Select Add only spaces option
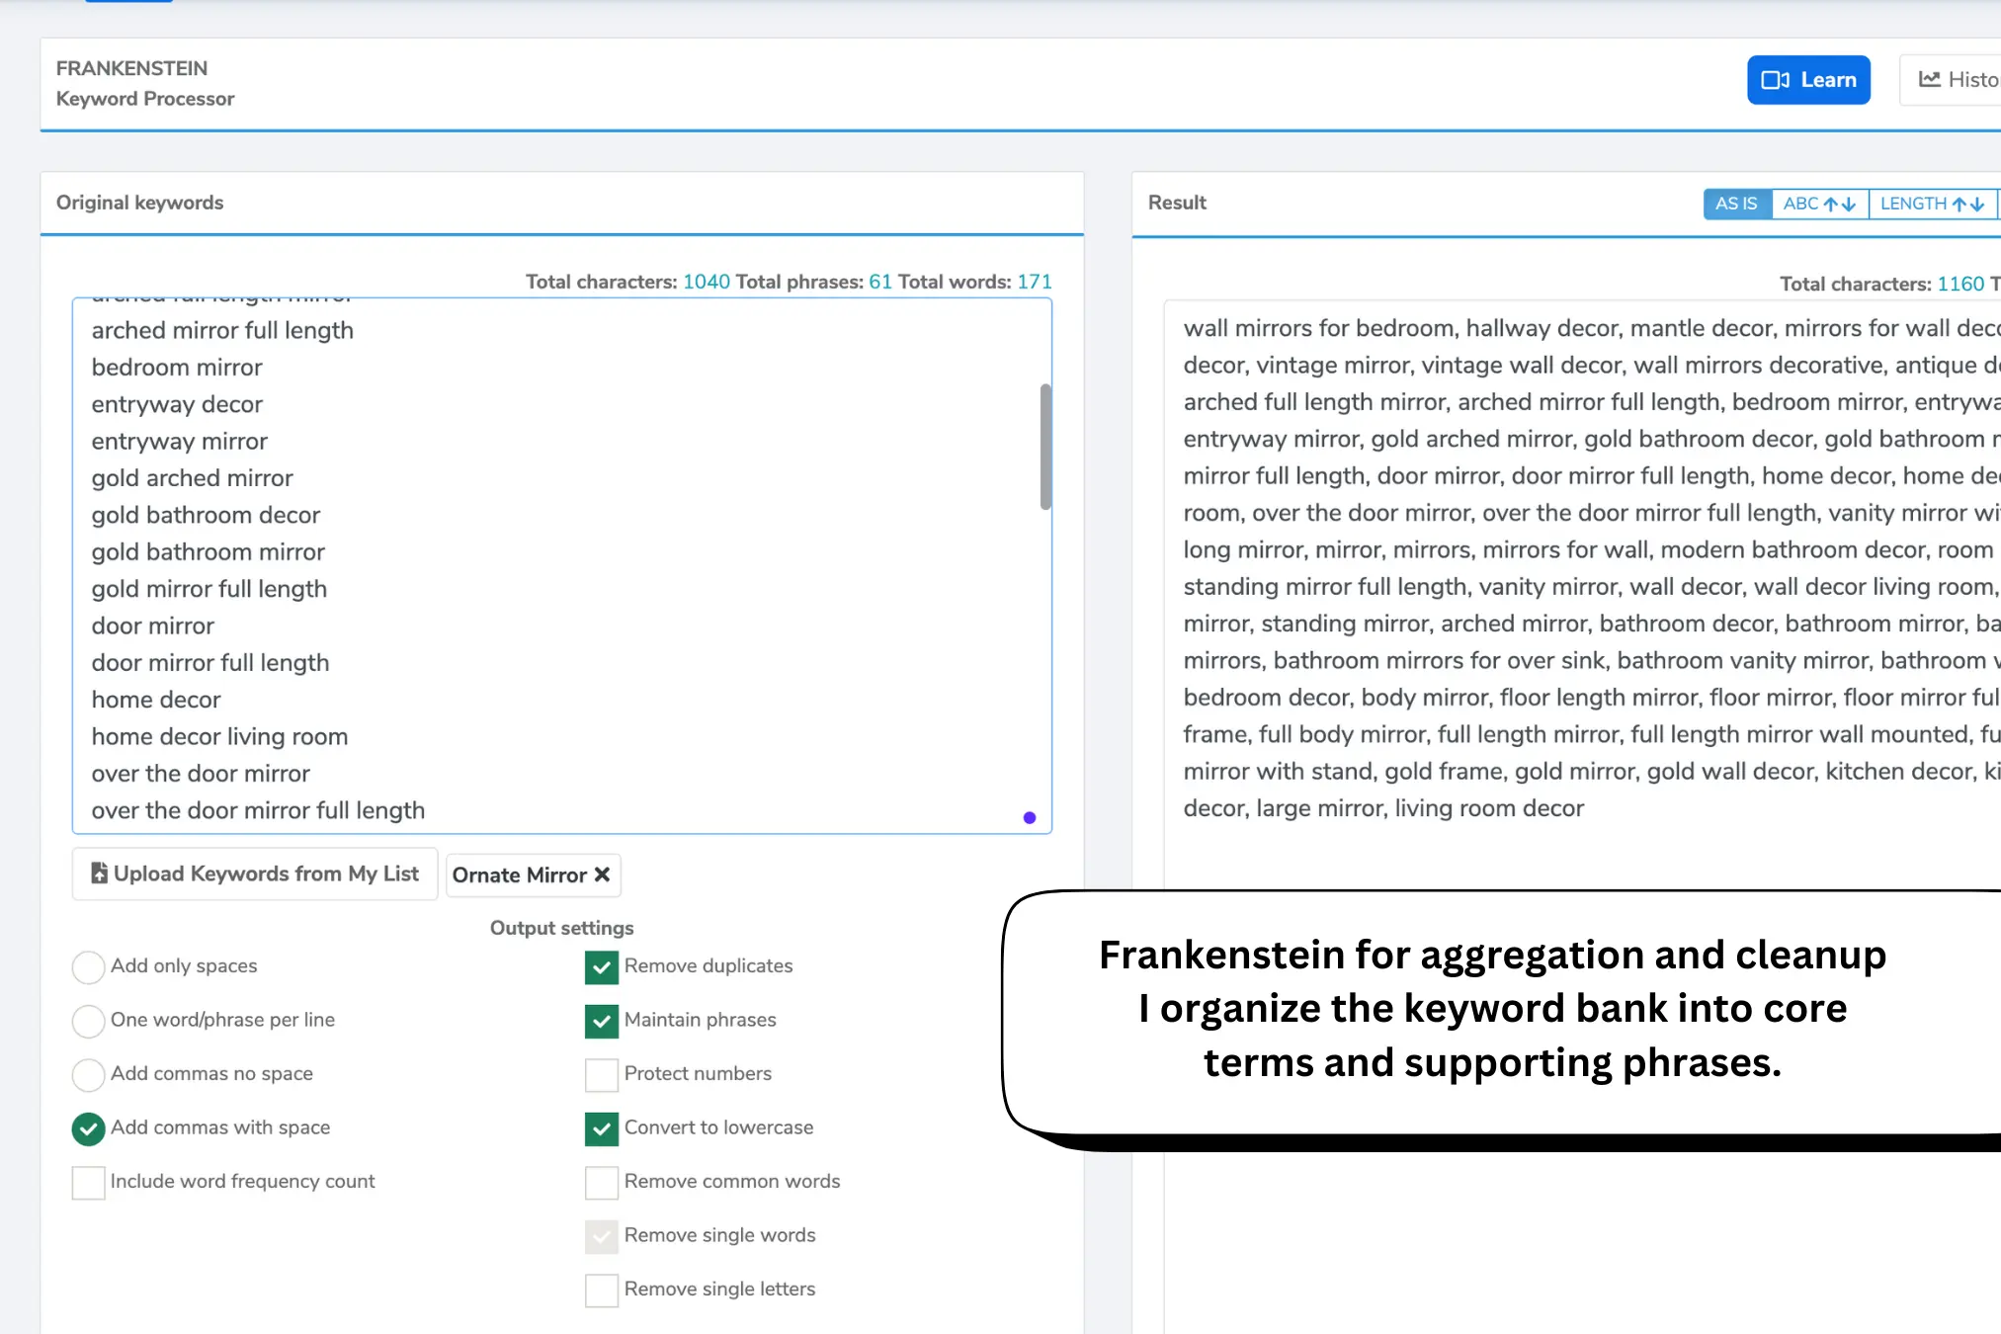This screenshot has height=1334, width=2001. coord(88,966)
